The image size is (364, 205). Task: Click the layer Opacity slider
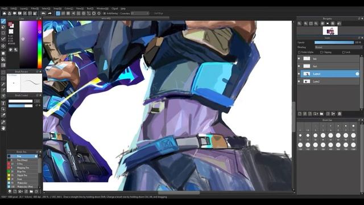coord(334,43)
